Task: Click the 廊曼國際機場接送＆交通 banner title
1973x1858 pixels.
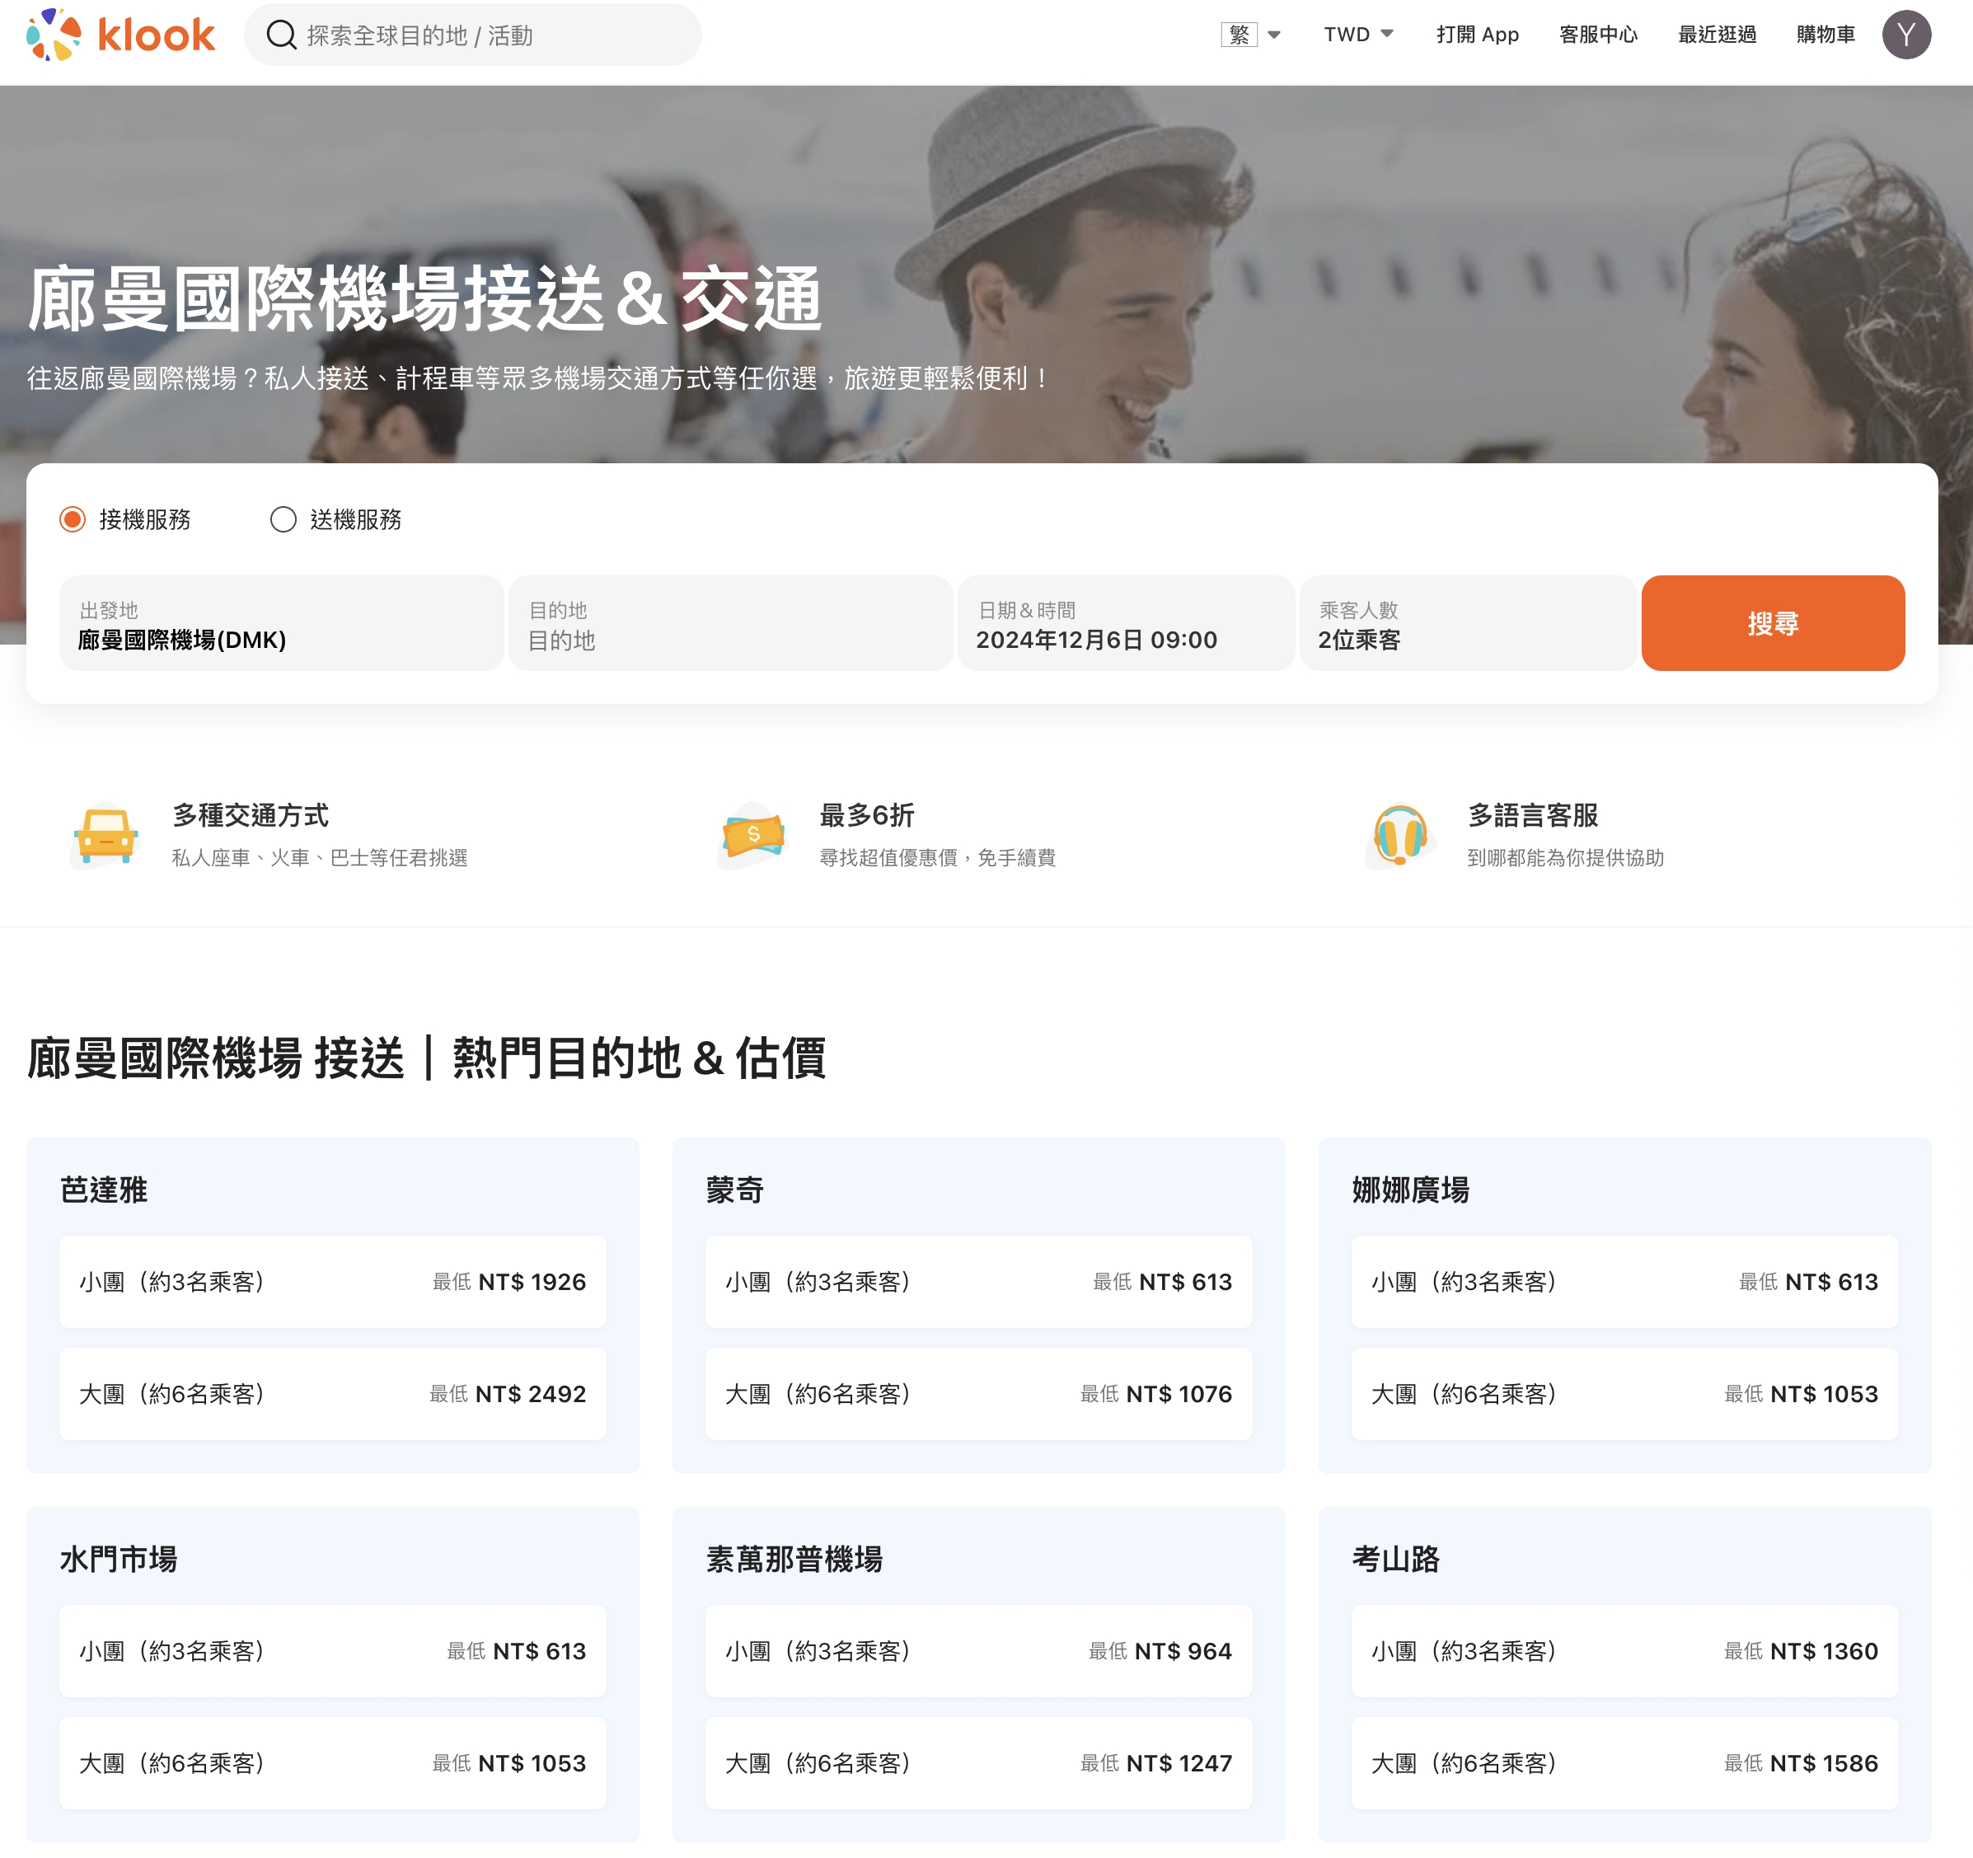Action: [x=424, y=298]
